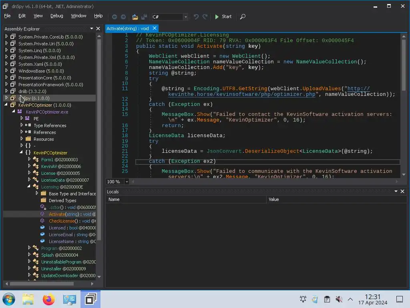Click the Undo toolbar icon
Viewport: 410px width, 308px height.
(196, 17)
